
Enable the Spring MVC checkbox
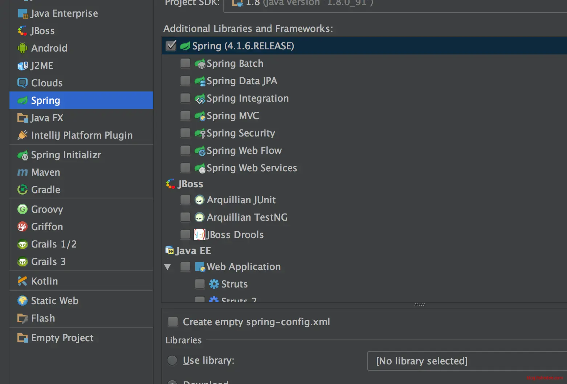pyautogui.click(x=185, y=116)
